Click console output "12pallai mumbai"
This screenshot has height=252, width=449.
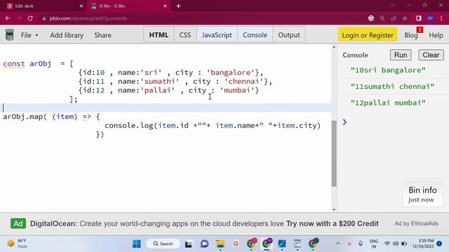[x=388, y=103]
